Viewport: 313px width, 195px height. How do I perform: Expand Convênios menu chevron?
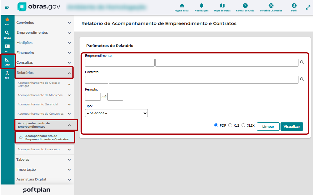[69, 23]
